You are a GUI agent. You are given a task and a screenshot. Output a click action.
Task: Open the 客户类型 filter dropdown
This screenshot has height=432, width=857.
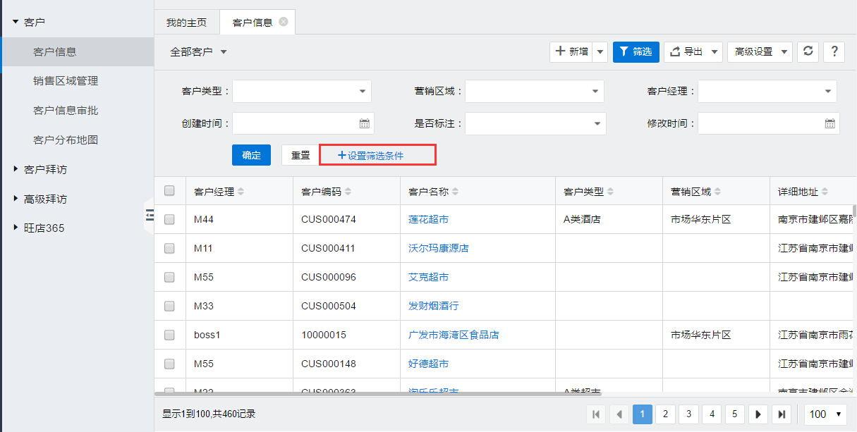coord(302,91)
